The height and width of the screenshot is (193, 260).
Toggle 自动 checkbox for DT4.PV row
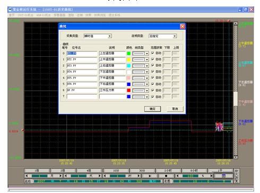(153, 72)
